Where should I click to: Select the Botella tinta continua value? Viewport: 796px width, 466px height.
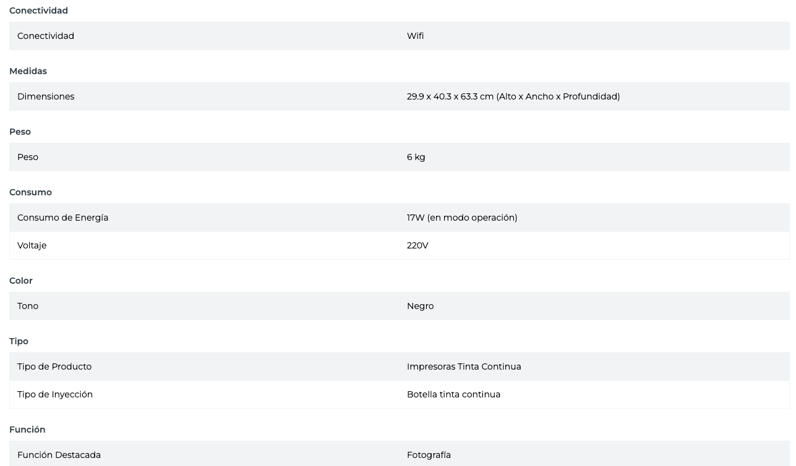coord(453,394)
